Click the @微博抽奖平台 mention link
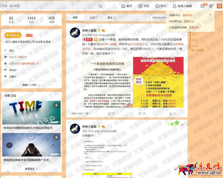Screen dimensions: 223x178 coord(178,44)
